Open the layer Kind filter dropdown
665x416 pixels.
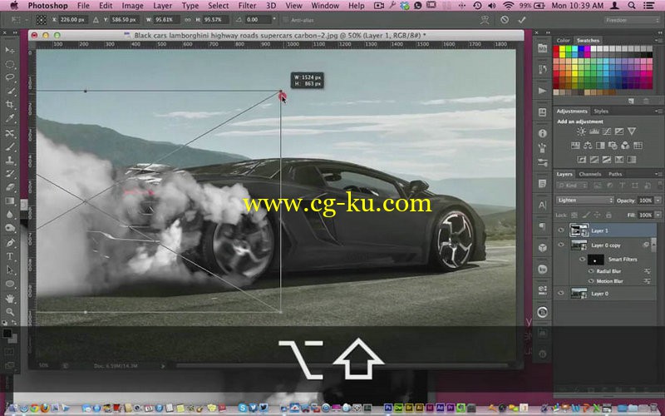(572, 186)
